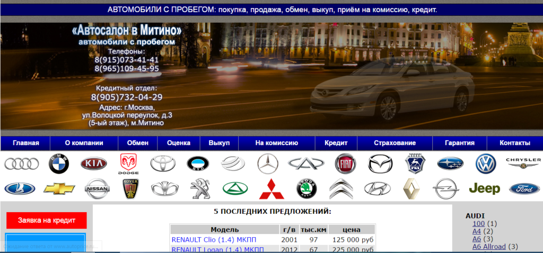The width and height of the screenshot is (543, 253).
Task: Click the Nissan brand logo
Action: 98,189
